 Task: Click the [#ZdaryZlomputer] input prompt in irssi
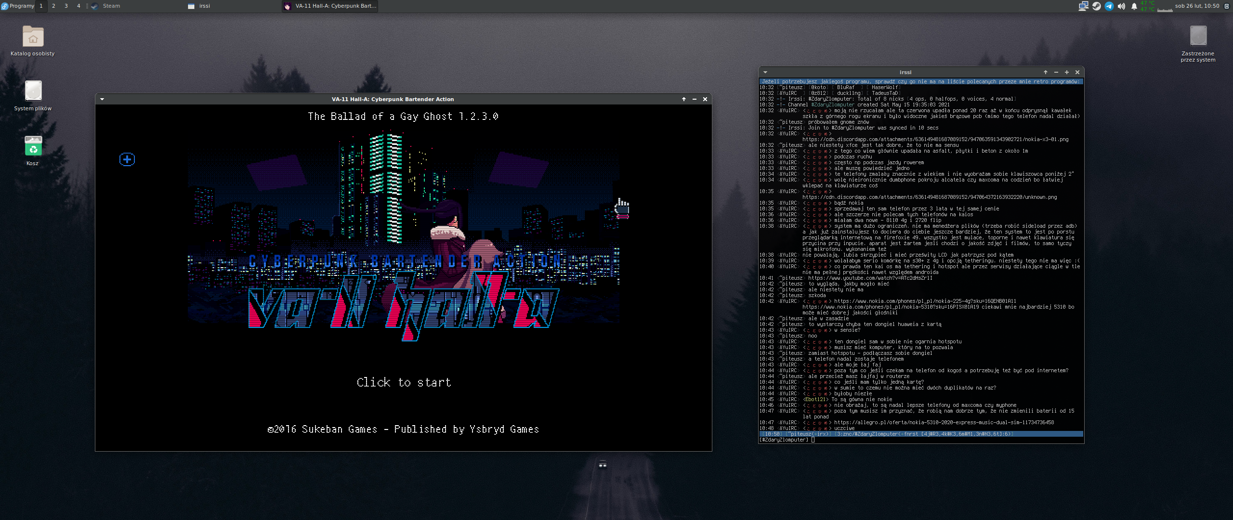click(784, 440)
